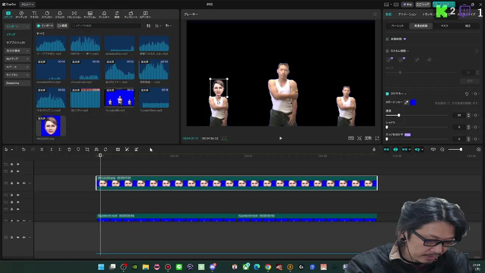Expand the ライブラリ sidebar section
The height and width of the screenshot is (273, 485).
click(17, 75)
